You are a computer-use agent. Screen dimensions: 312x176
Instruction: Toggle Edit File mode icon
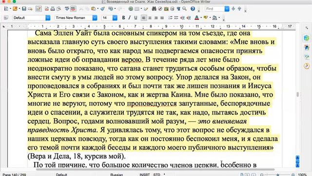coord(39,9)
